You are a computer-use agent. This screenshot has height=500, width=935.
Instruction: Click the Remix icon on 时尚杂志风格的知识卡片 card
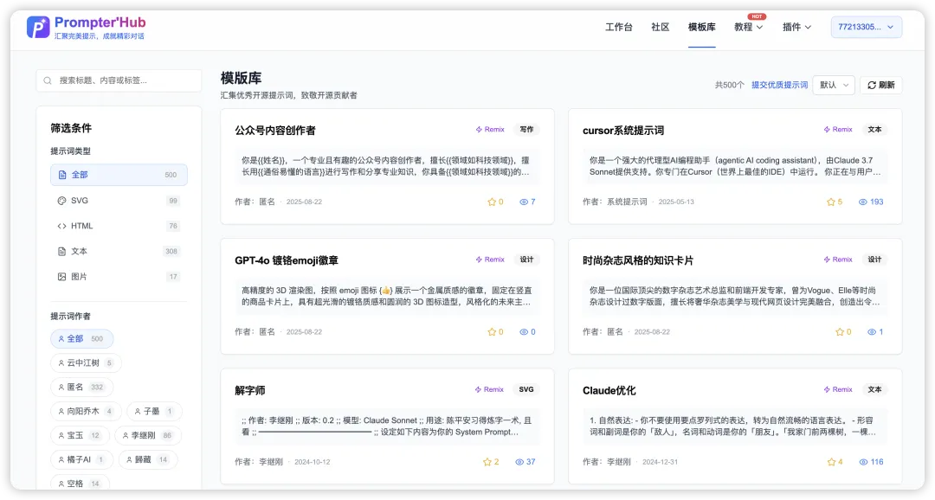[x=827, y=260]
